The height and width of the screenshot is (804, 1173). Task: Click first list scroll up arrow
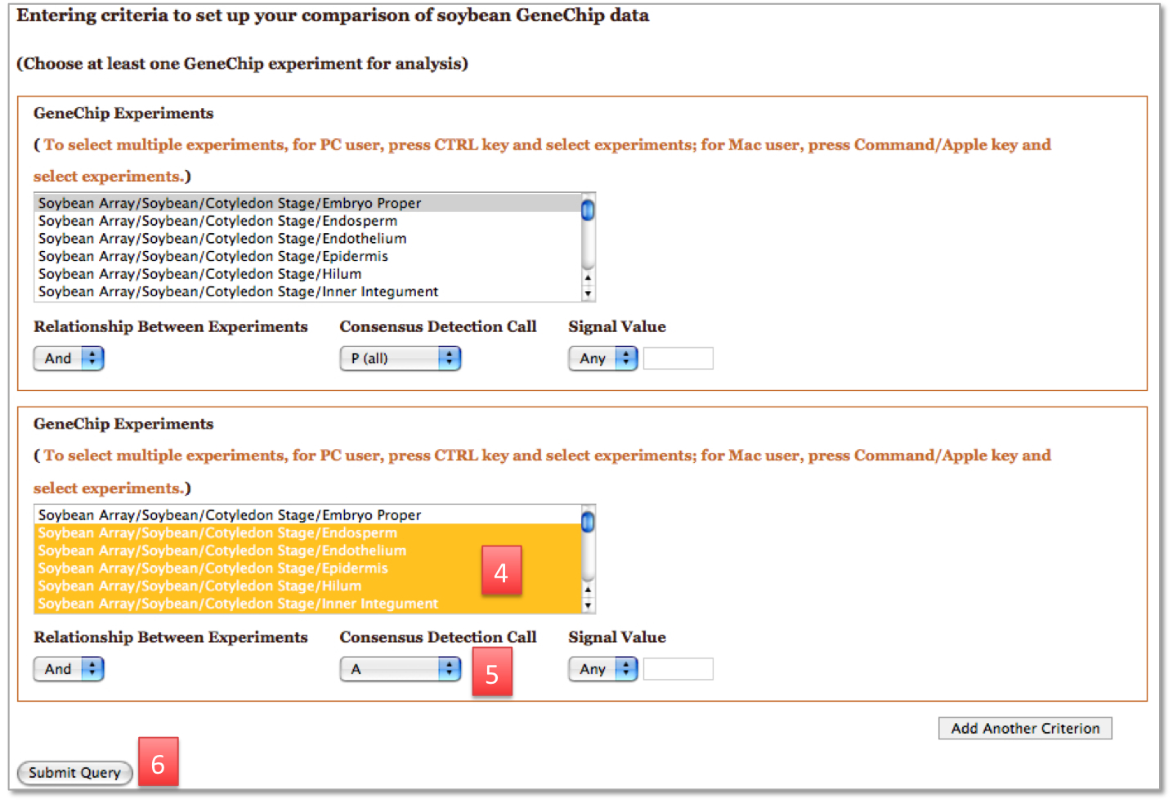(x=588, y=278)
